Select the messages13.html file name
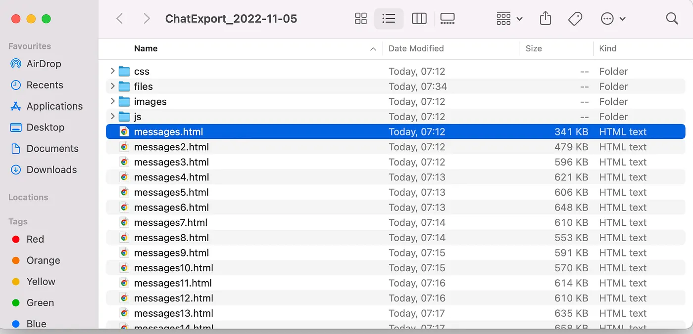Image resolution: width=693 pixels, height=334 pixels. [x=174, y=313]
